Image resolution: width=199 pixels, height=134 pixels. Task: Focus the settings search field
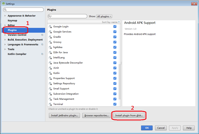[23, 10]
